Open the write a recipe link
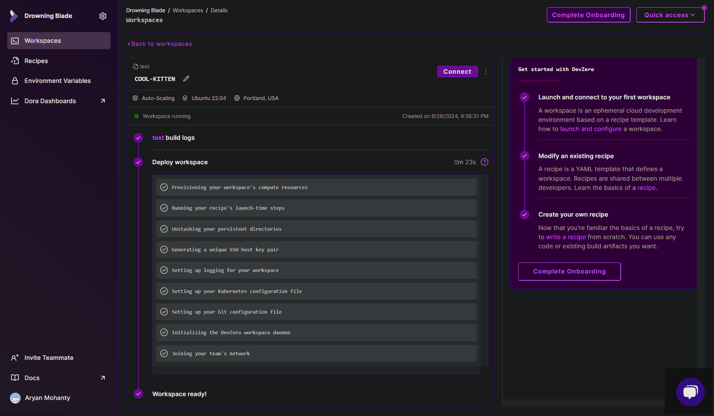This screenshot has height=416, width=714. pos(566,237)
